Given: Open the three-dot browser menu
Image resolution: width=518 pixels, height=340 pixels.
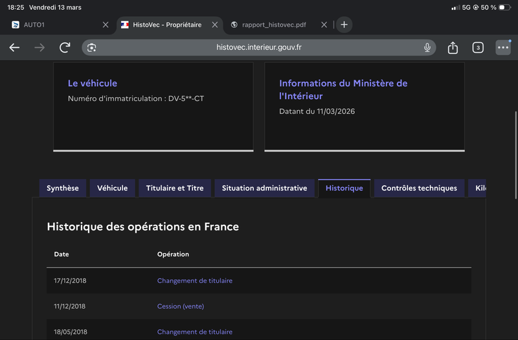Looking at the screenshot, I should tap(503, 47).
